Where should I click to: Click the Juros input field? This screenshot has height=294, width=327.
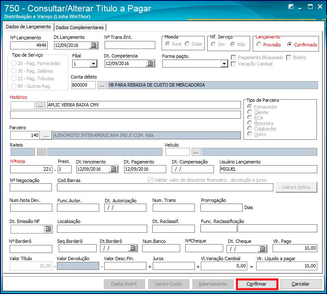(173, 266)
